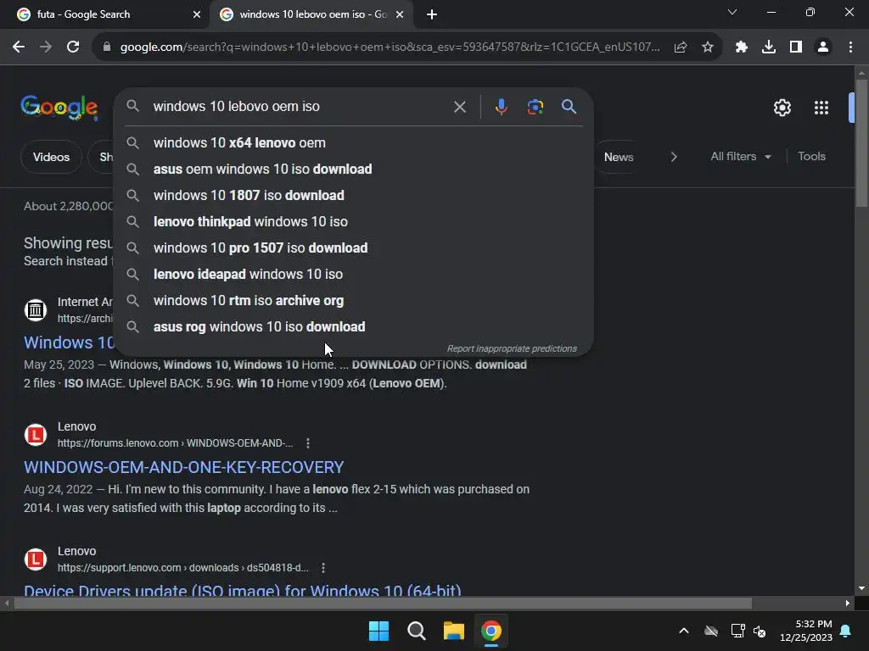Close the windows 10 lebovo oem iso tab
Screen dimensions: 869x651
coord(400,14)
